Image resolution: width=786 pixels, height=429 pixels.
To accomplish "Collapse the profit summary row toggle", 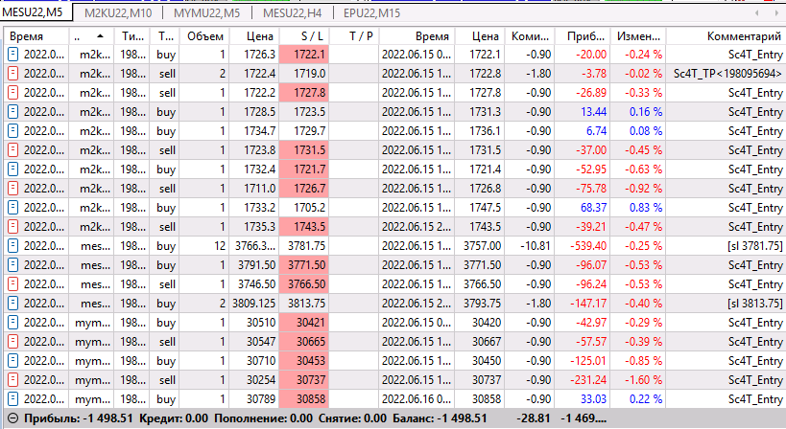I will click(x=13, y=418).
